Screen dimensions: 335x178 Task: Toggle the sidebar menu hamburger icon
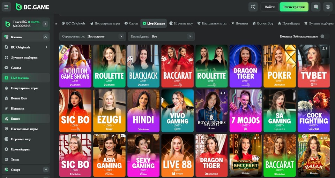tap(6, 7)
